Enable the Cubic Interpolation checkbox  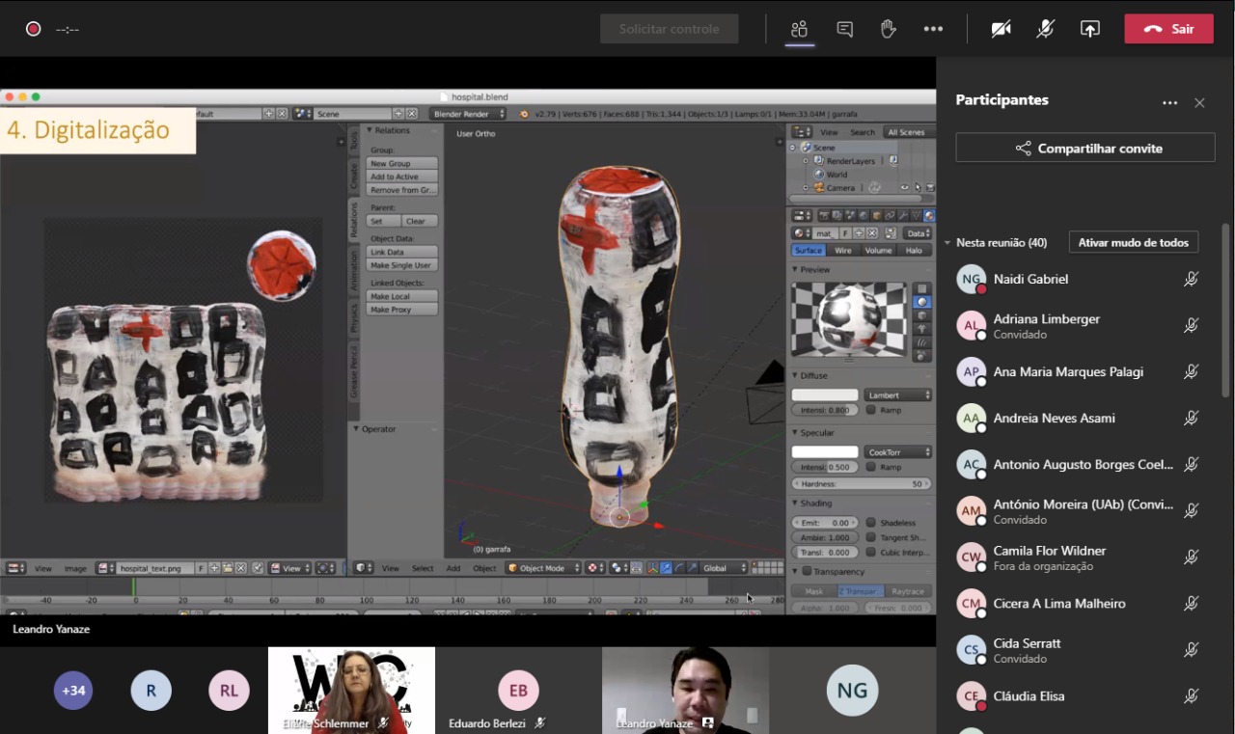(x=871, y=552)
